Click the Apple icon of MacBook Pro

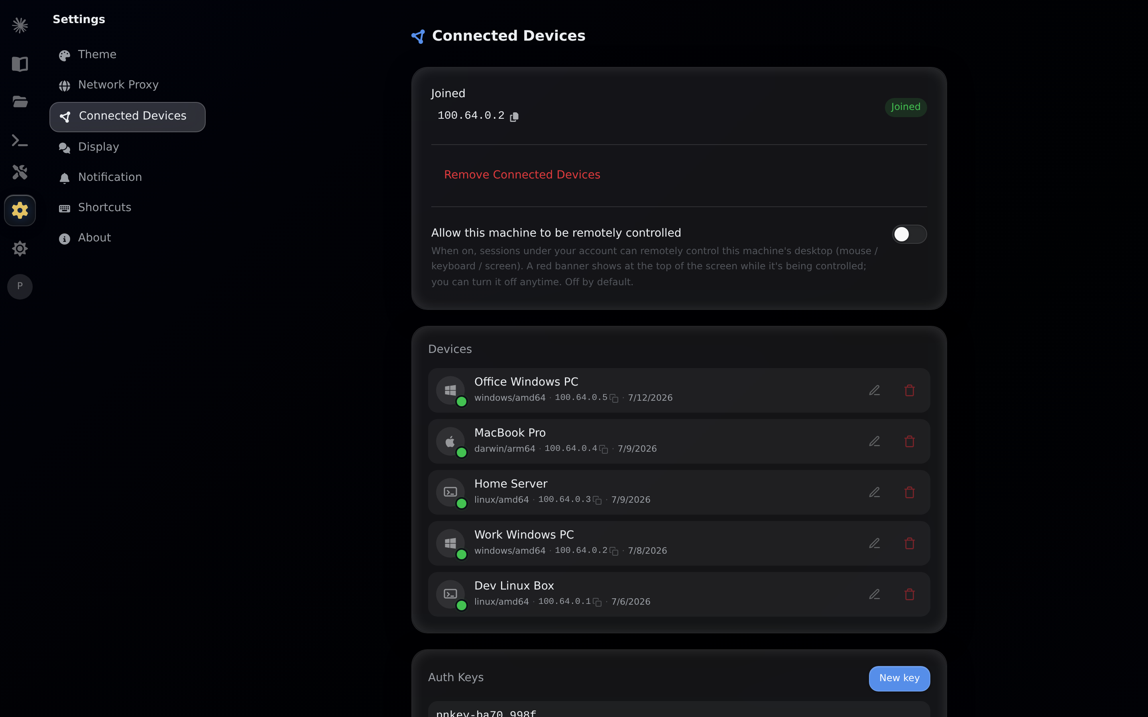pos(450,441)
